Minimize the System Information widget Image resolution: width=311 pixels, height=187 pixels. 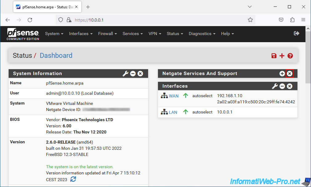click(x=133, y=74)
